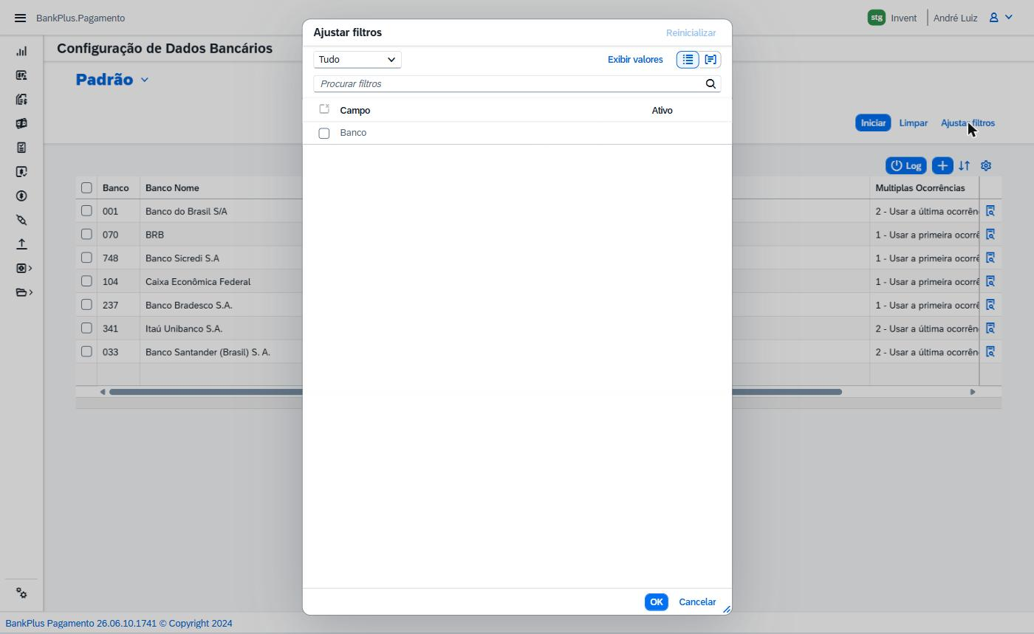Select checkbox for BRB row
Viewport: 1034px width, 634px height.
tap(86, 235)
